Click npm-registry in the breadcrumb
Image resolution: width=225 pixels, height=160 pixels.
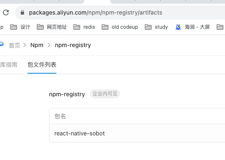[x=73, y=45]
